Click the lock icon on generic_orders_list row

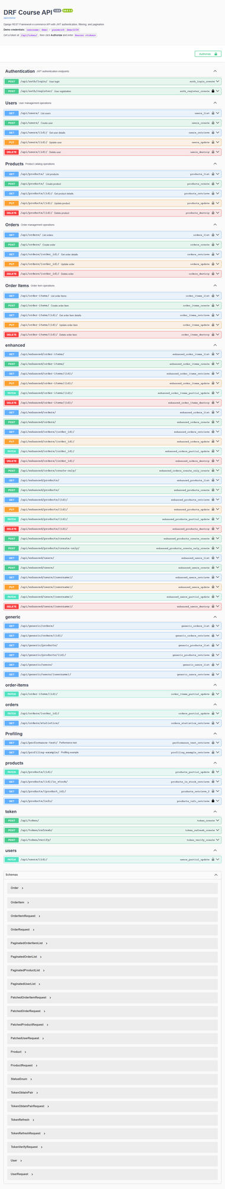213,626
